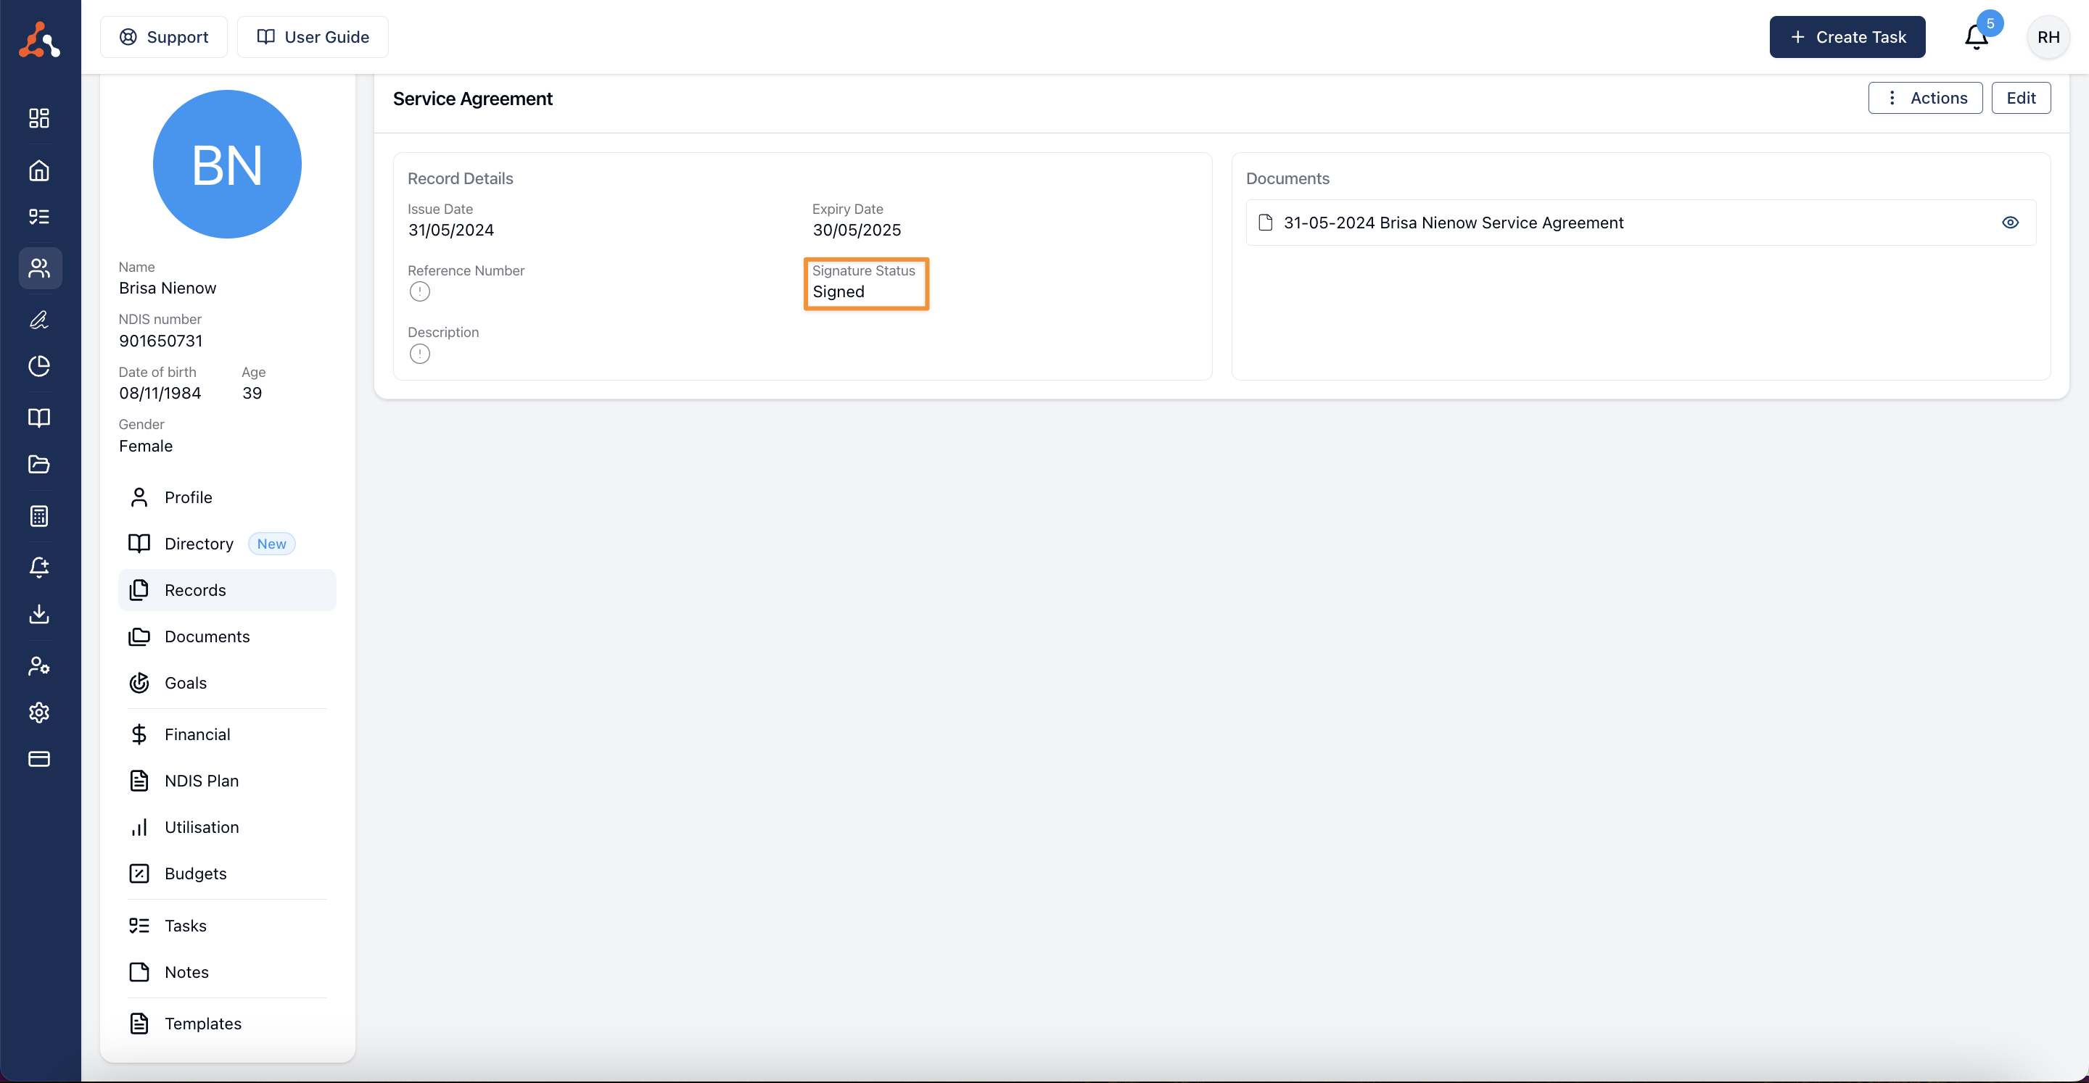
Task: Click the date of birth 08/11/1984
Action: 160,393
